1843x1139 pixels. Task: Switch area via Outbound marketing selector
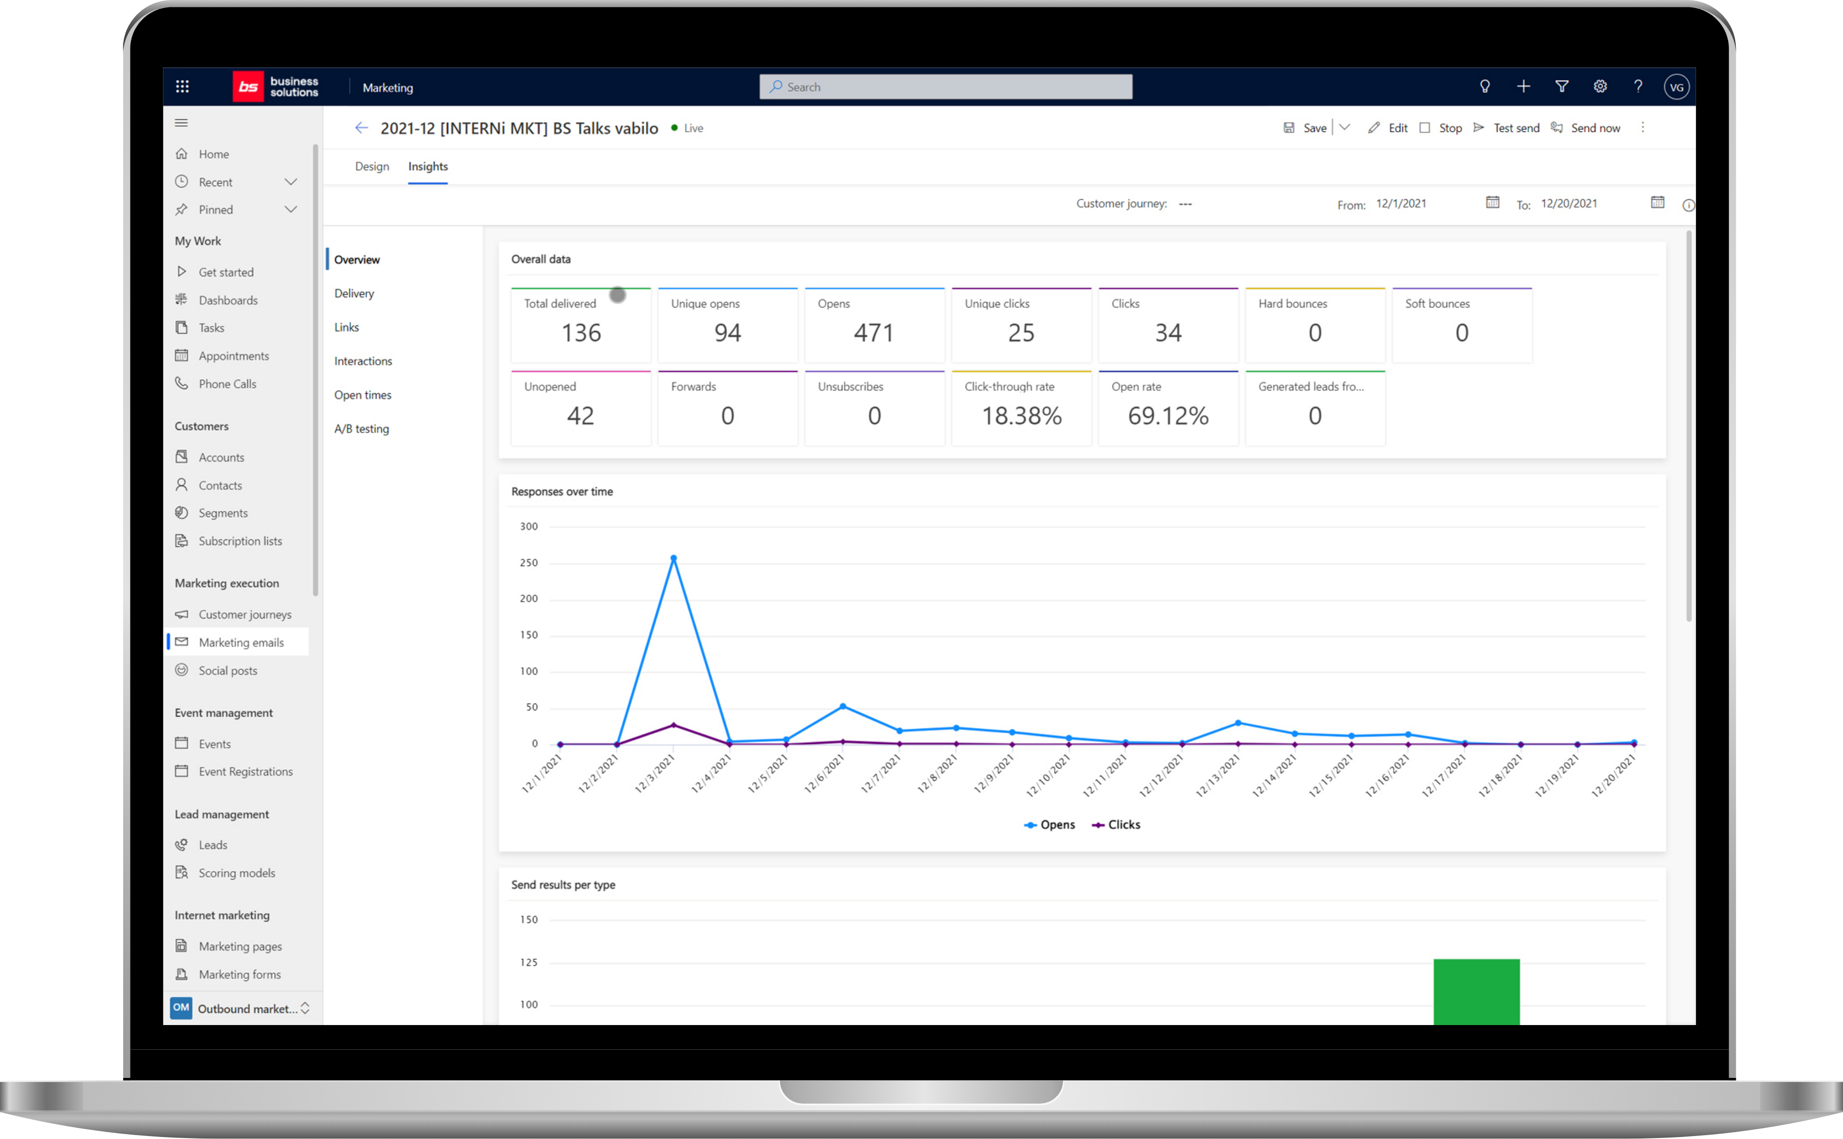pyautogui.click(x=241, y=1008)
